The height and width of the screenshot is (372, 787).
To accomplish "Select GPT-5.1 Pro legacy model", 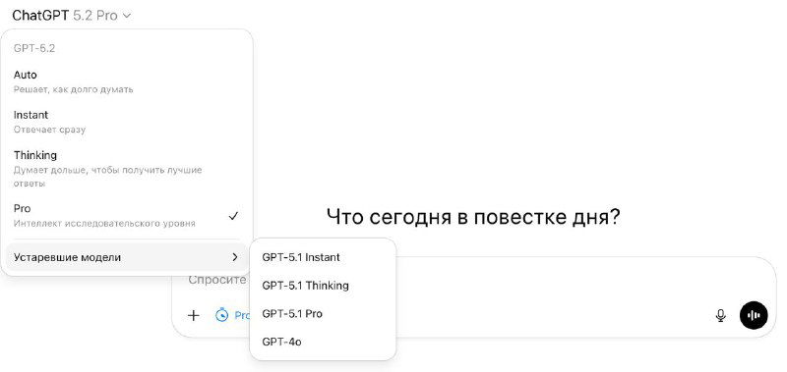I will click(x=323, y=314).
